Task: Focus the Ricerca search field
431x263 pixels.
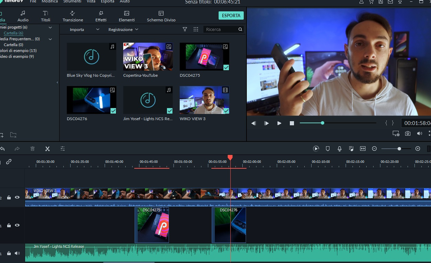Action: click(221, 29)
